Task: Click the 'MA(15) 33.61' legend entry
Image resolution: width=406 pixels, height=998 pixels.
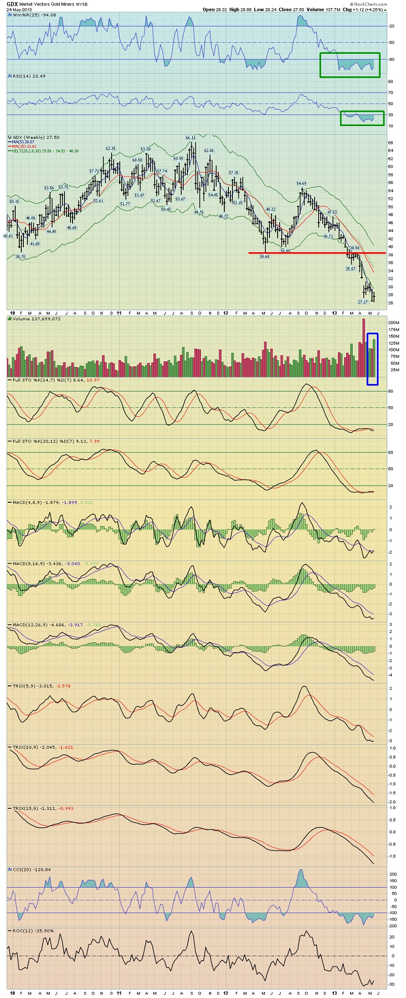Action: (x=21, y=146)
